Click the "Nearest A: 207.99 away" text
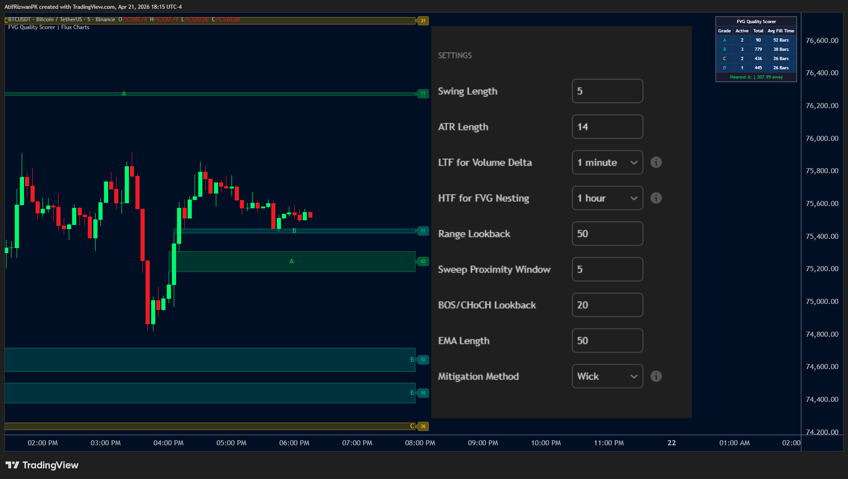848x479 pixels. point(756,77)
